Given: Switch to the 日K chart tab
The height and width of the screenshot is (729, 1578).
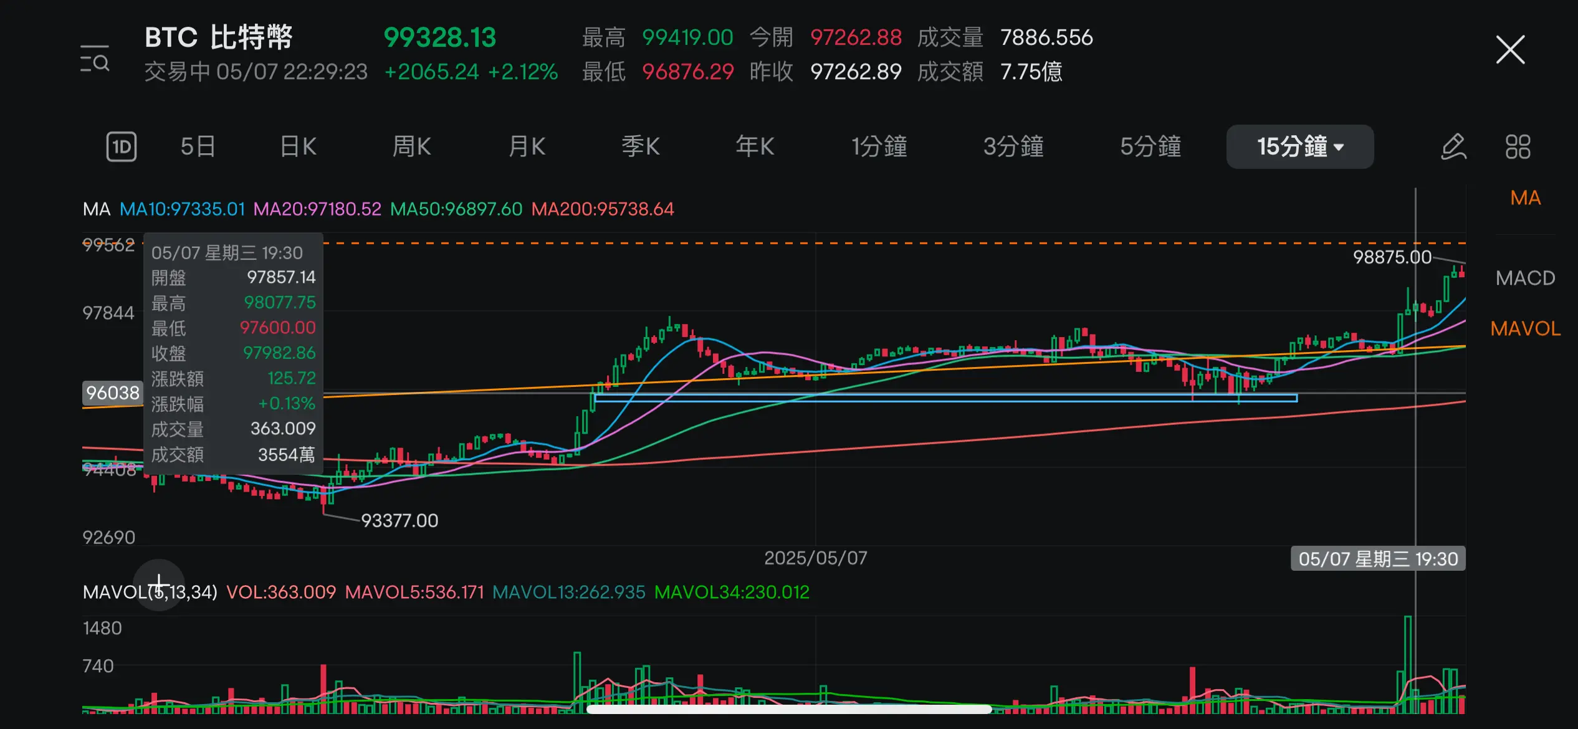Looking at the screenshot, I should point(299,146).
